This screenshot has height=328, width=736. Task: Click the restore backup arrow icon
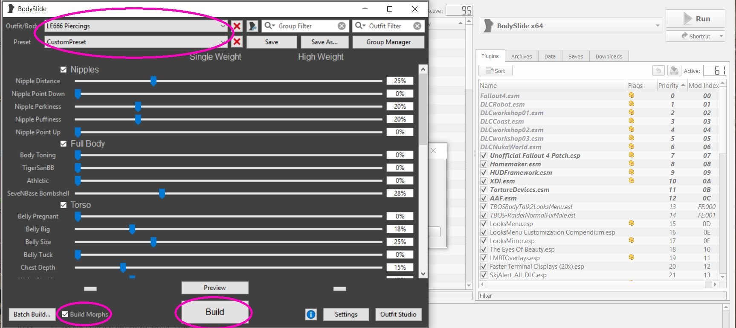coord(658,71)
